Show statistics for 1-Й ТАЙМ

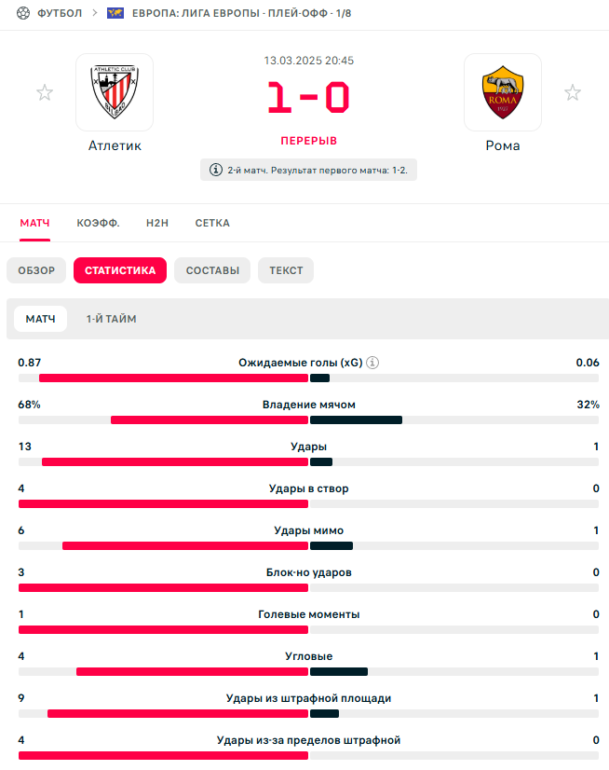111,319
